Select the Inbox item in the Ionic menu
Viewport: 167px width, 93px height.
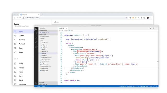24,32
